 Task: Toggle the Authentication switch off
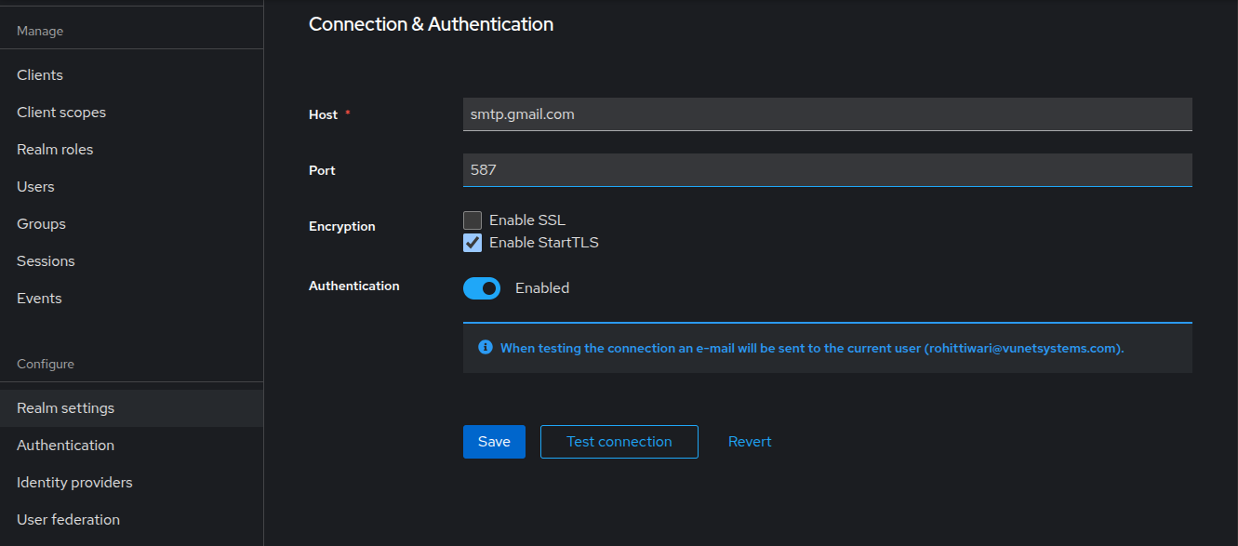coord(482,288)
